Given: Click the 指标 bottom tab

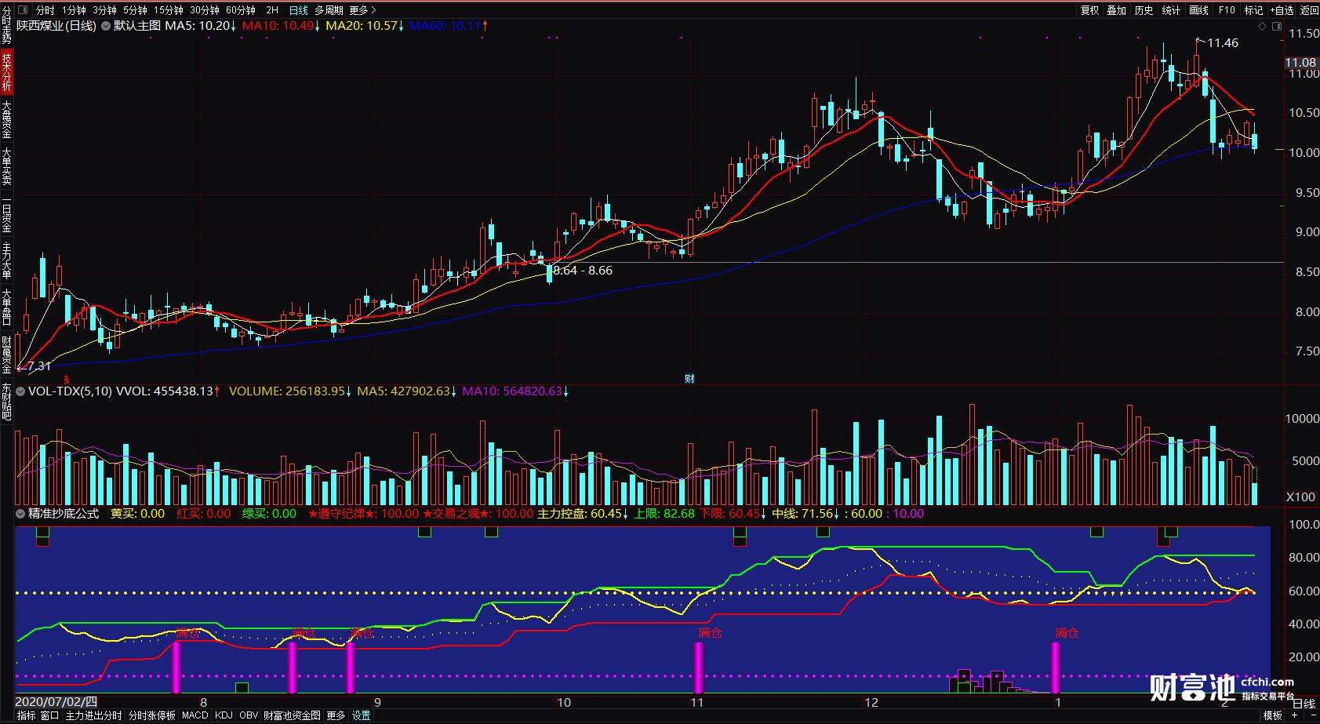Looking at the screenshot, I should click(26, 715).
